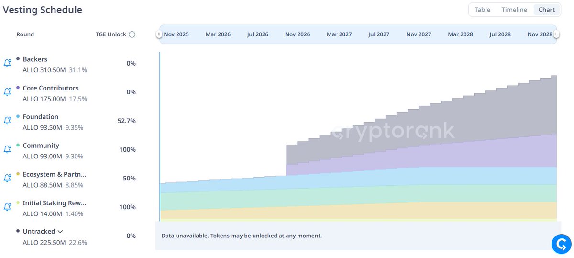Click the Jul 2028 label on the timeline
574x258 pixels.
(500, 34)
